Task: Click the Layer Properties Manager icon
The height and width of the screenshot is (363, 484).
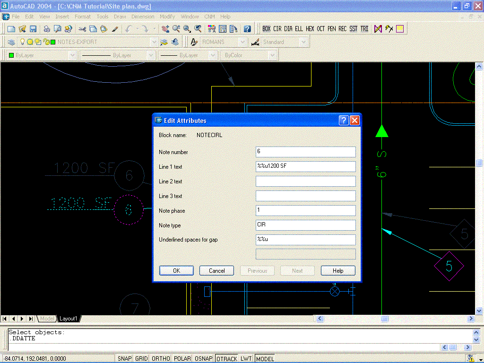Action: pos(11,42)
